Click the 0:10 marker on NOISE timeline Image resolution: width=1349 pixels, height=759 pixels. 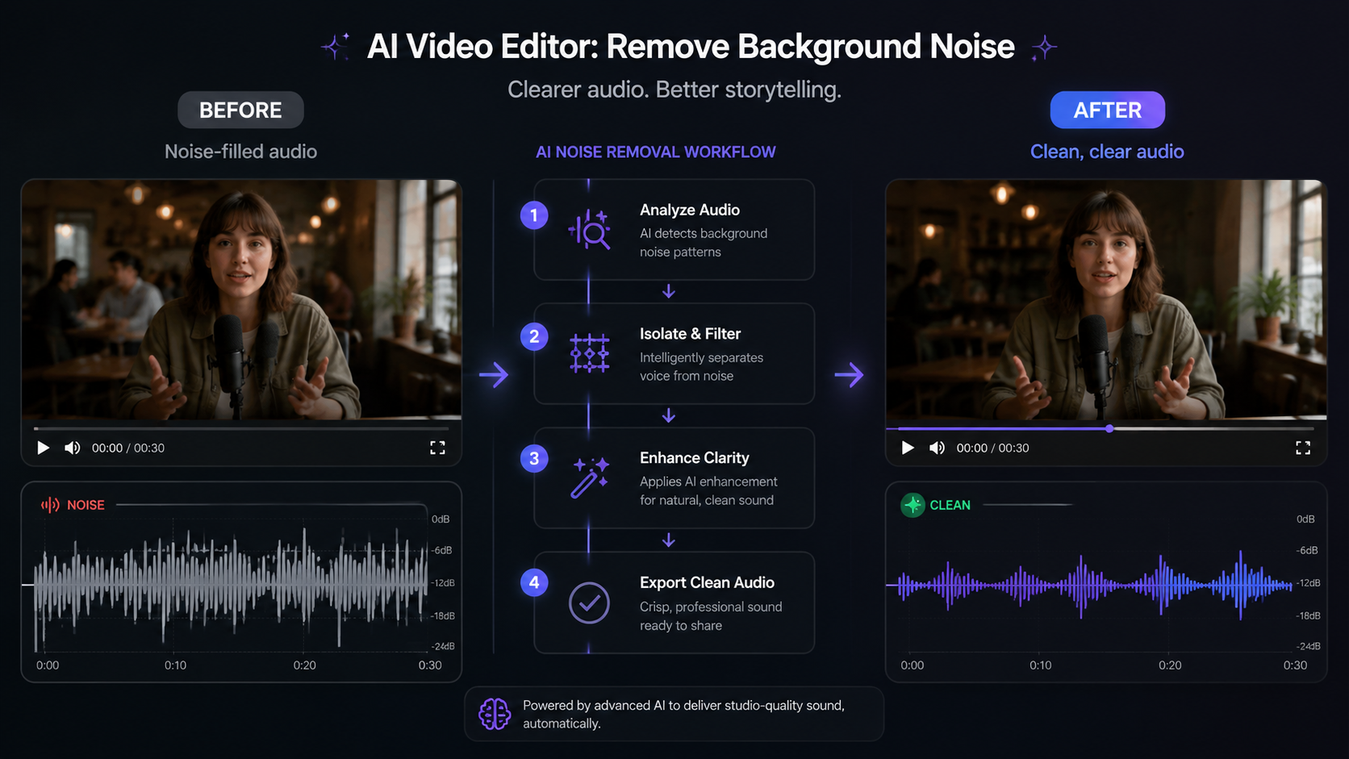(175, 665)
